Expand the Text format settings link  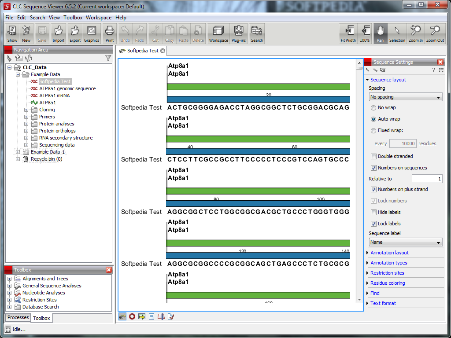(383, 303)
